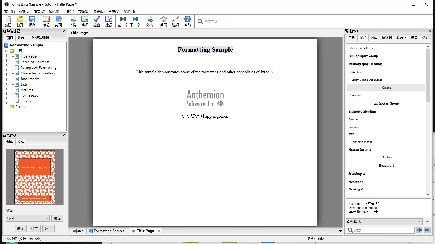Open the 格式 menu in menu bar

(x=39, y=11)
